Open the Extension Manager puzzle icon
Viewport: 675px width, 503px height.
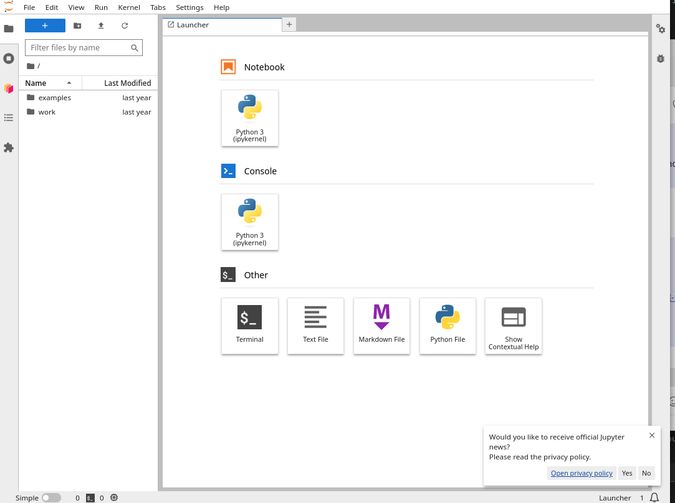click(x=9, y=148)
